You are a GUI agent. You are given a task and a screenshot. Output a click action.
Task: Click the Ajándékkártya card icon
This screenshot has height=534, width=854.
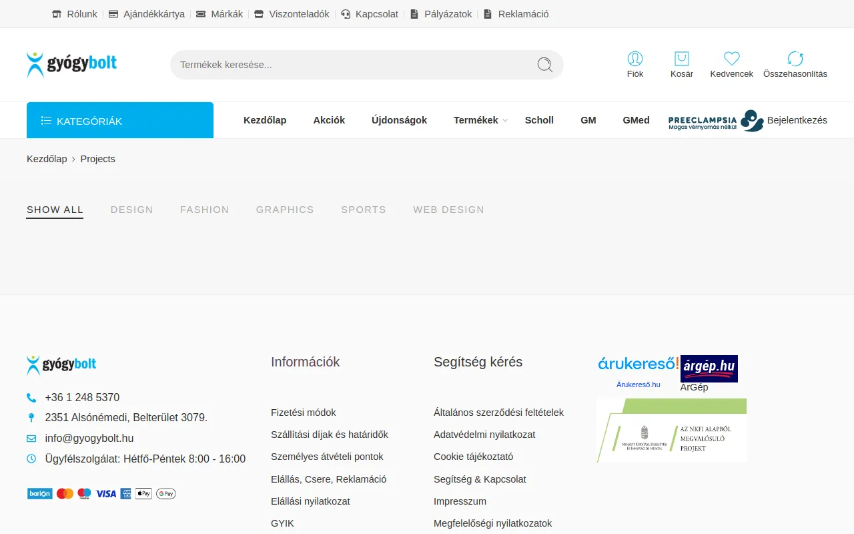pyautogui.click(x=113, y=14)
